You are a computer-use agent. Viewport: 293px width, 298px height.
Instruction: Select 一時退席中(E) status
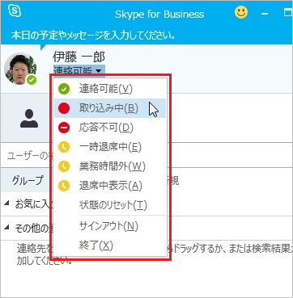pos(110,147)
